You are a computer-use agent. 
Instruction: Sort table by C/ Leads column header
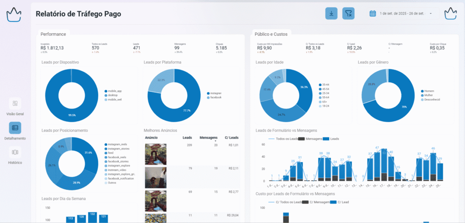pos(232,138)
